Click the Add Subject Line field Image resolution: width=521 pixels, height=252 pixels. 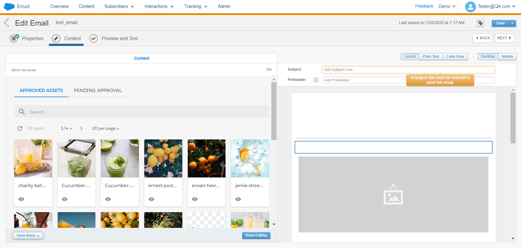click(408, 70)
